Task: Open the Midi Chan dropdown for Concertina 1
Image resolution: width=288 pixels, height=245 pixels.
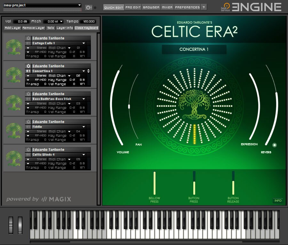Action: pos(69,76)
